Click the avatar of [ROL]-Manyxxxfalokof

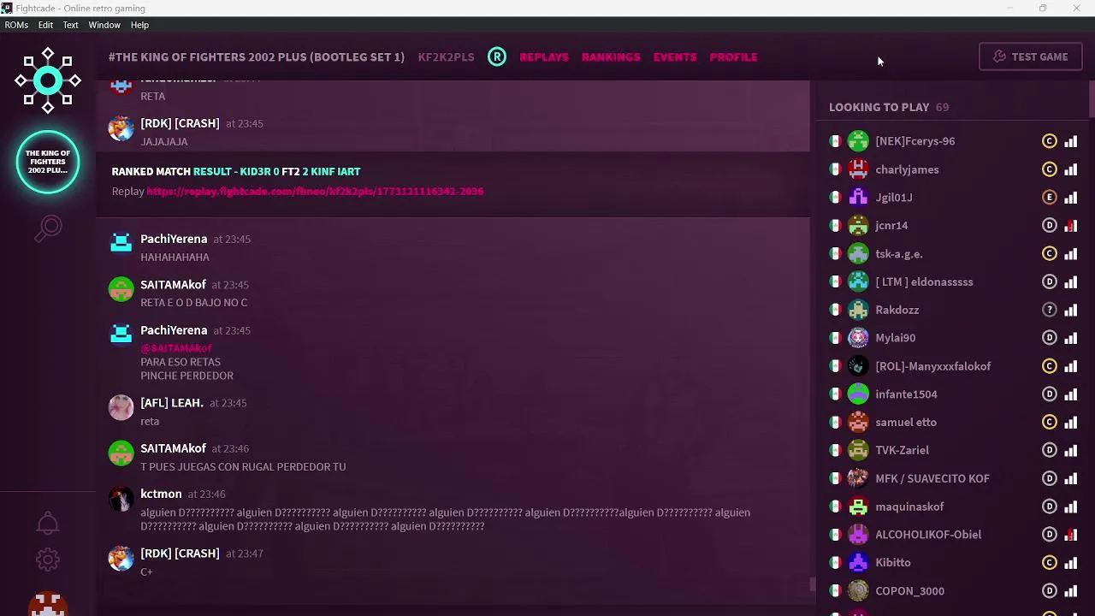[x=858, y=366]
